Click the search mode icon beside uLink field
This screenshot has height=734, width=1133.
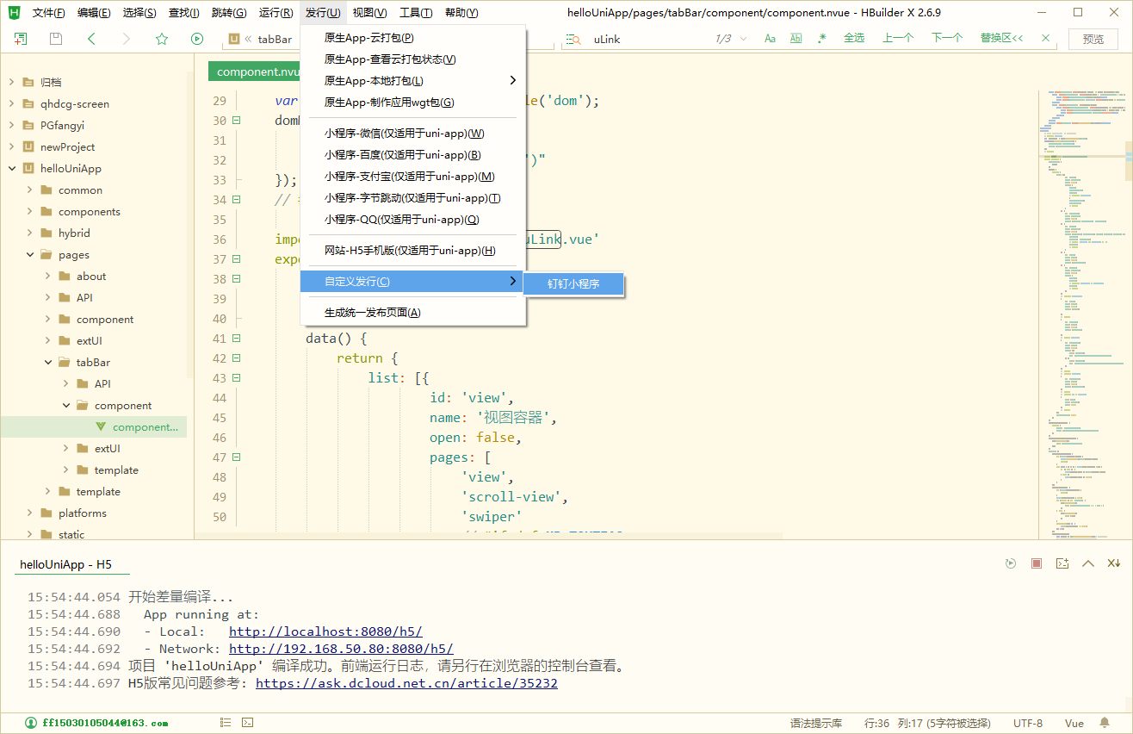pyautogui.click(x=573, y=39)
